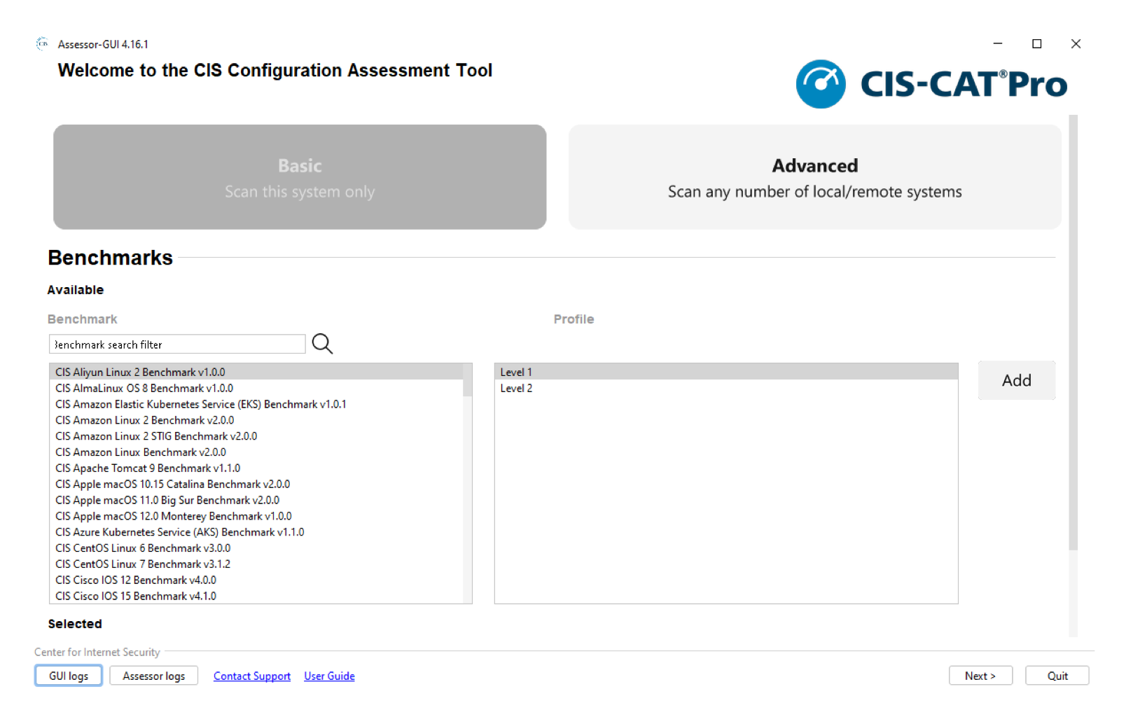Select CIS Apple macOS 12.0 Monterey benchmark
This screenshot has height=724, width=1126.
173,517
